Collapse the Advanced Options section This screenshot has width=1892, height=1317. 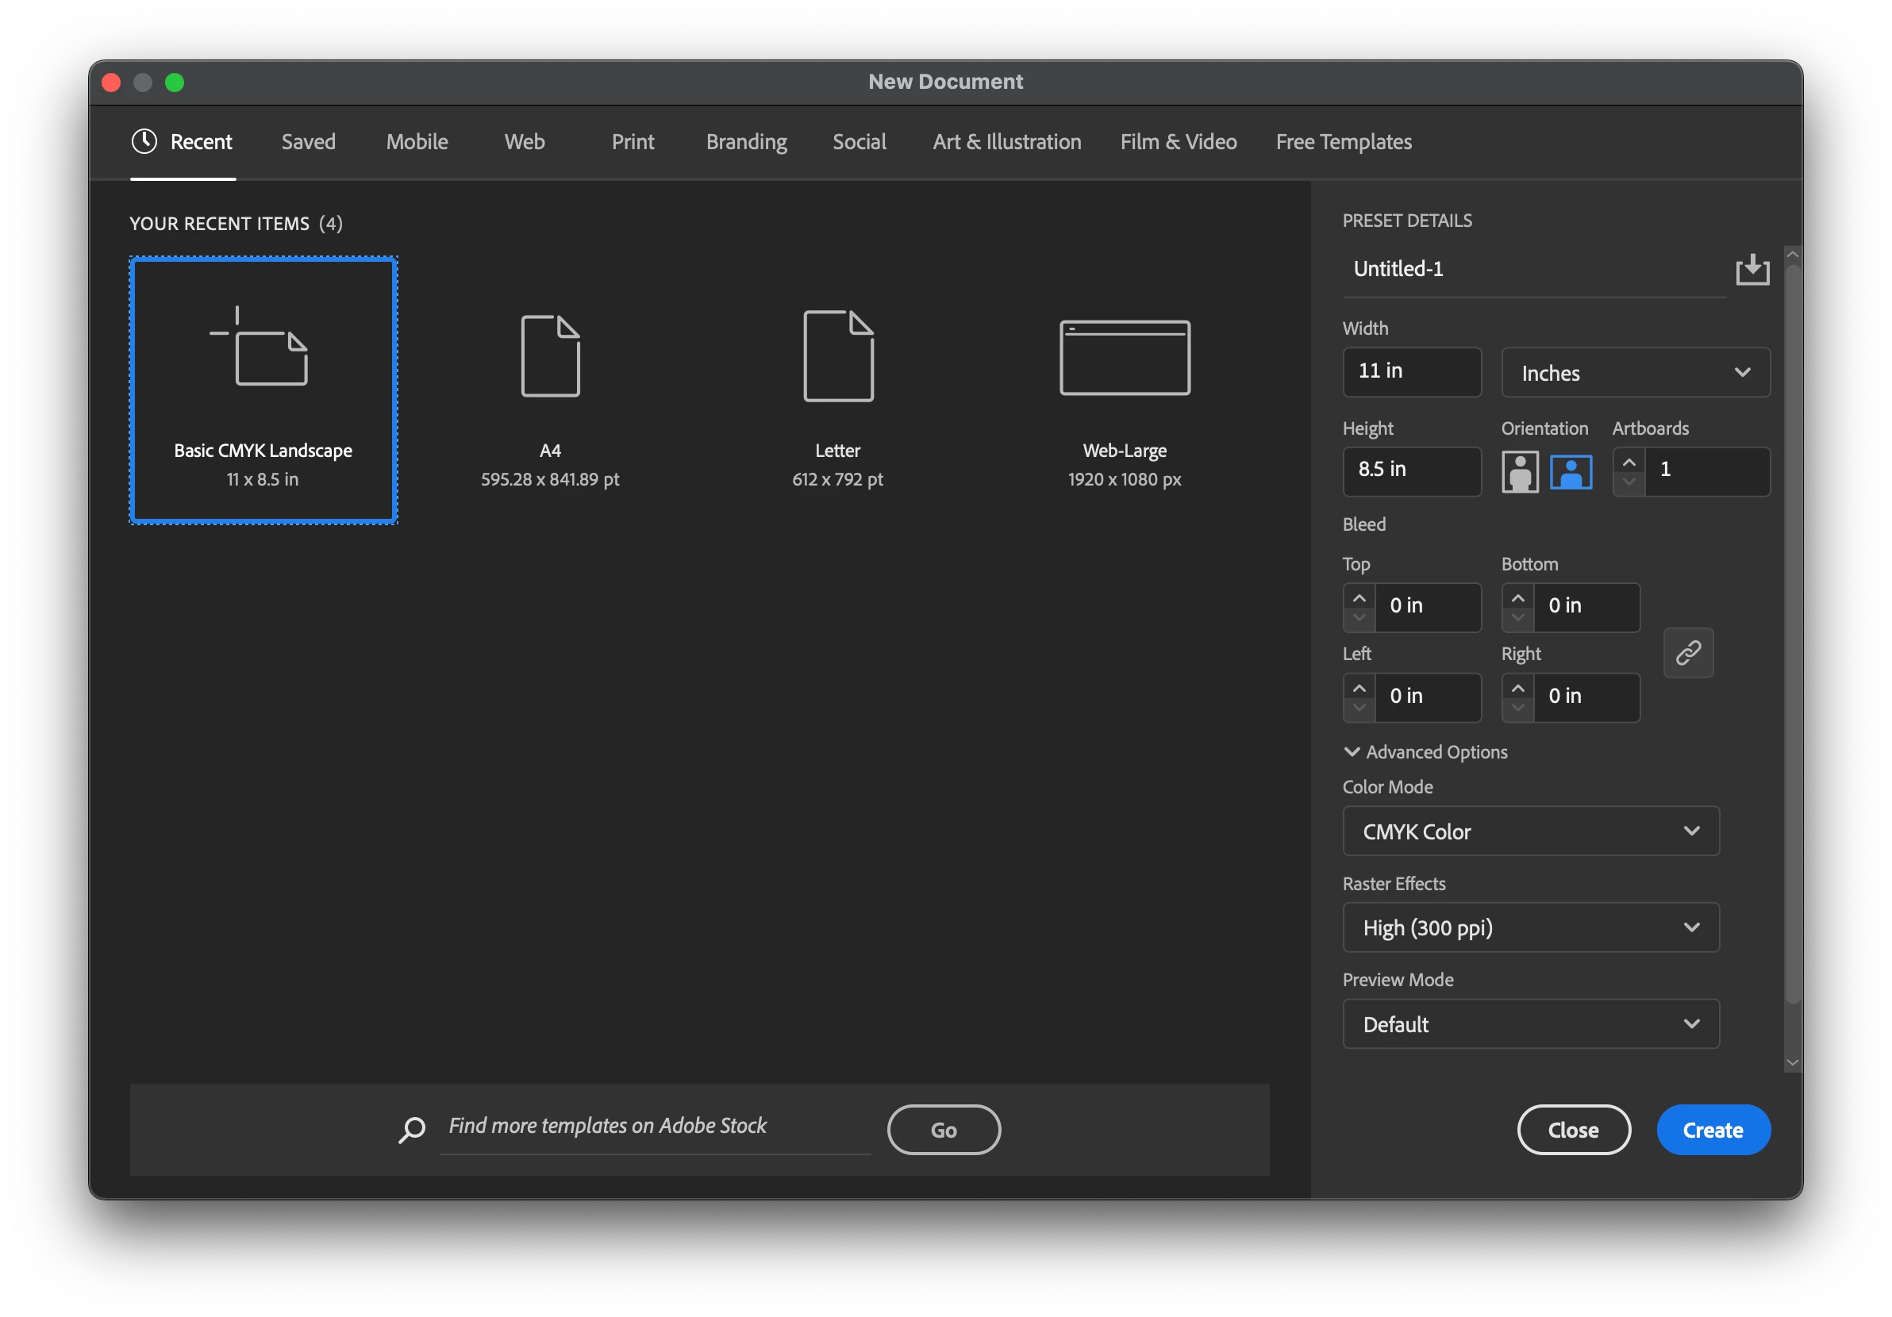coord(1352,752)
